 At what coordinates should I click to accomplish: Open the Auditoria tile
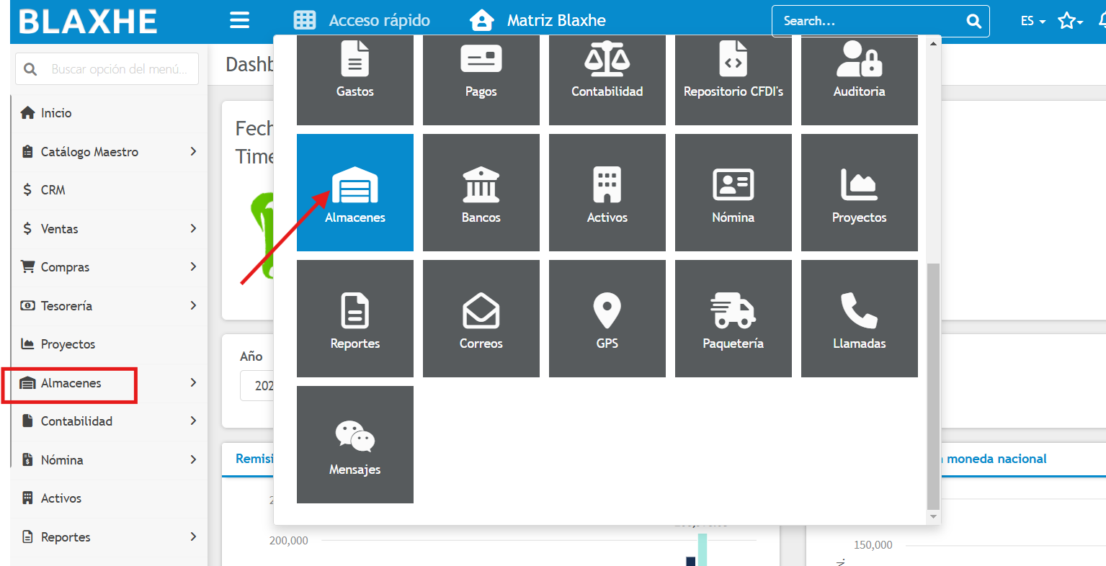tap(860, 80)
